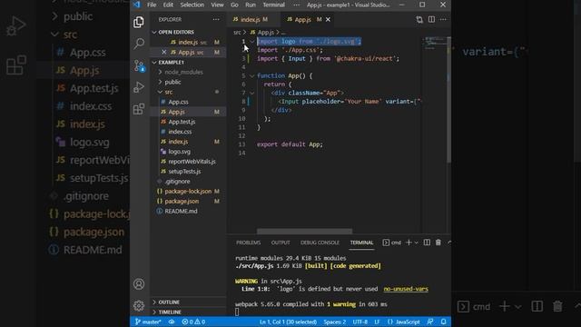Screen dimensions: 581x327
Task: Split the editor to the right
Action: coord(432,19)
